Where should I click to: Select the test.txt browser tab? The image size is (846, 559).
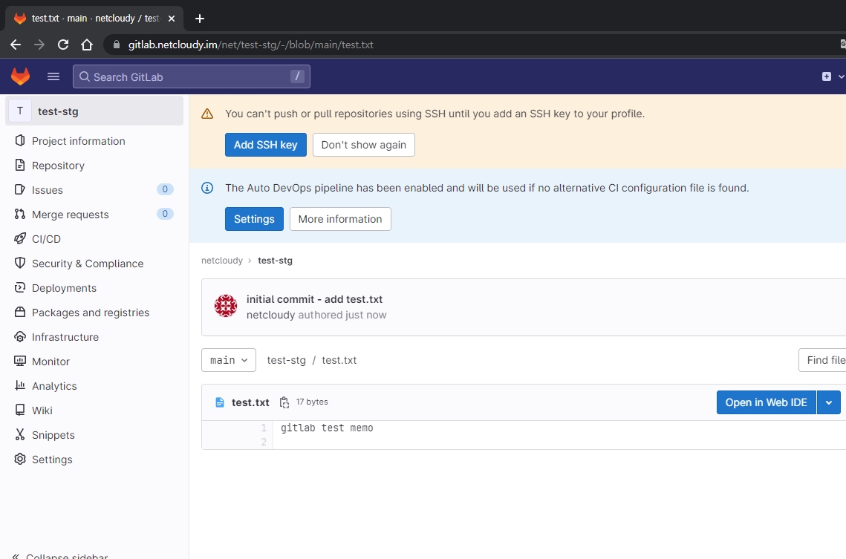pos(94,19)
